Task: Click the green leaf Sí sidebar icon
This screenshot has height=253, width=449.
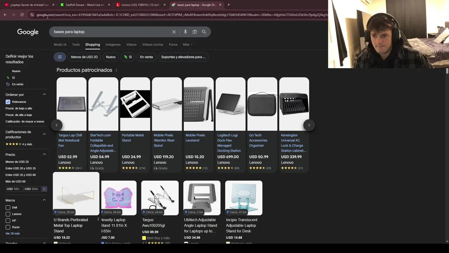Action: coord(8,78)
